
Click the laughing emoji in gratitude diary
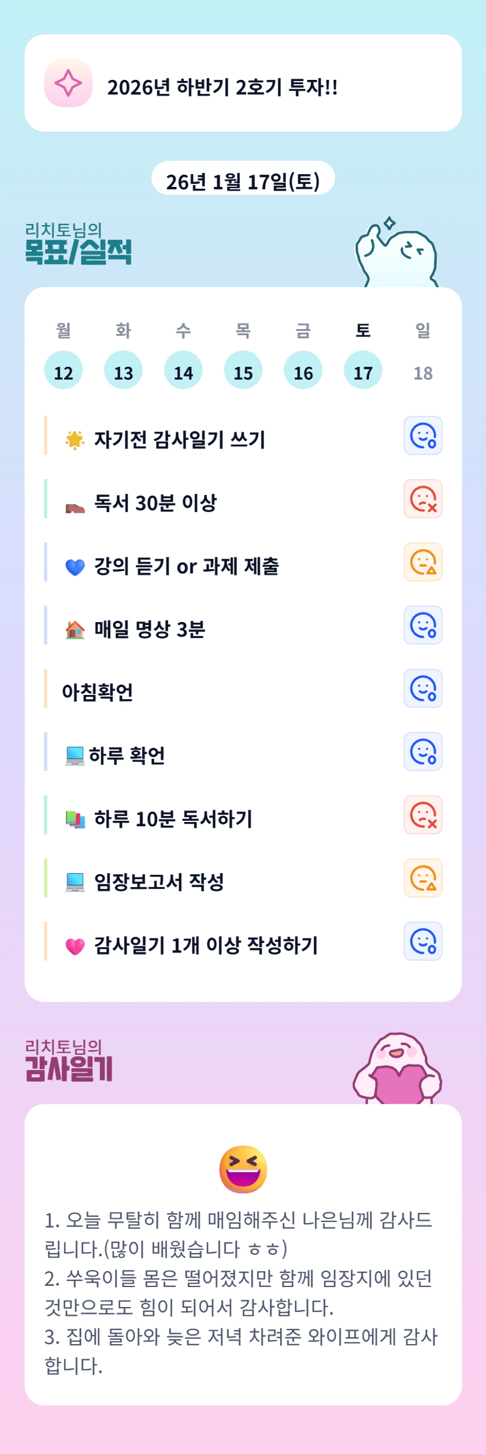[x=243, y=1169]
